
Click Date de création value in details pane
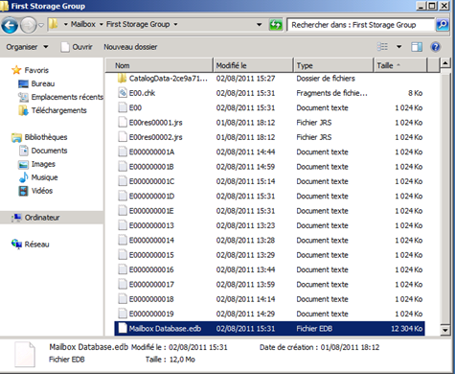350,347
